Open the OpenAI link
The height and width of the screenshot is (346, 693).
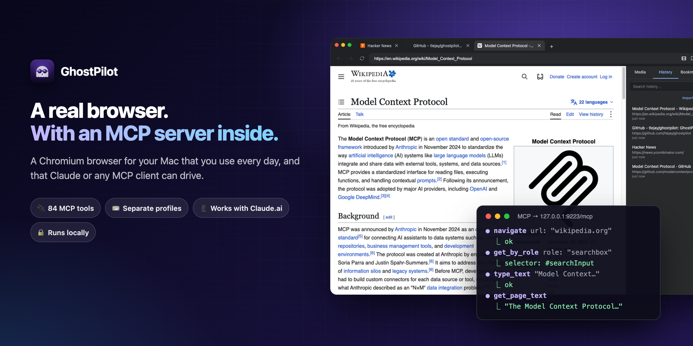point(478,189)
